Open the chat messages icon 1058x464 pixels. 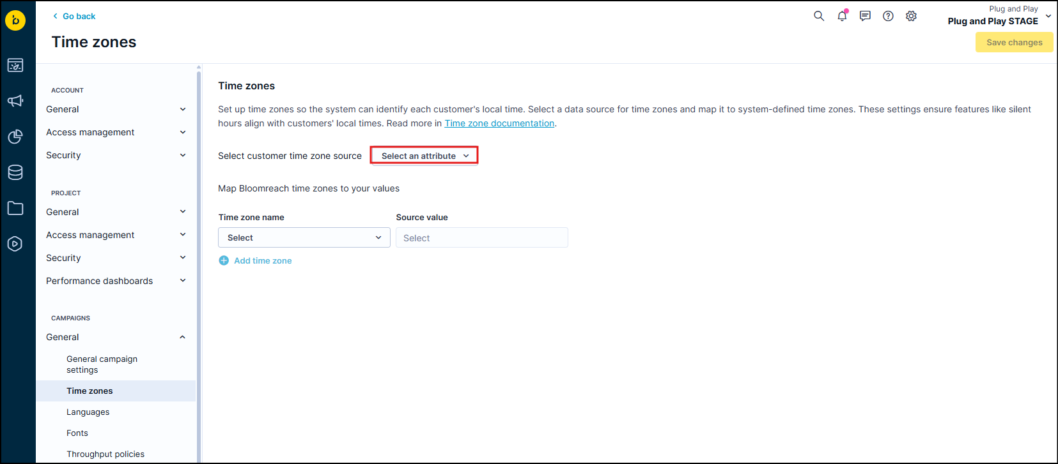865,16
